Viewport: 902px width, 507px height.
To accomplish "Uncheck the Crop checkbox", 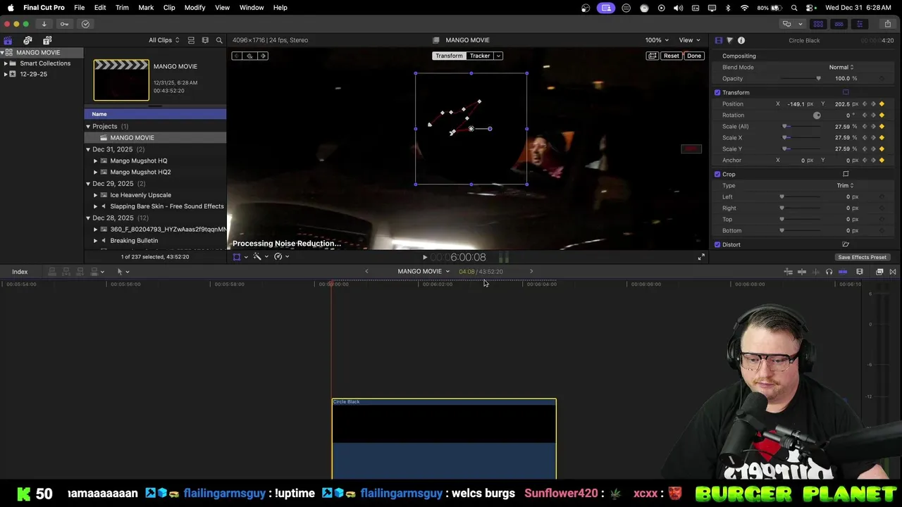I will coord(717,175).
